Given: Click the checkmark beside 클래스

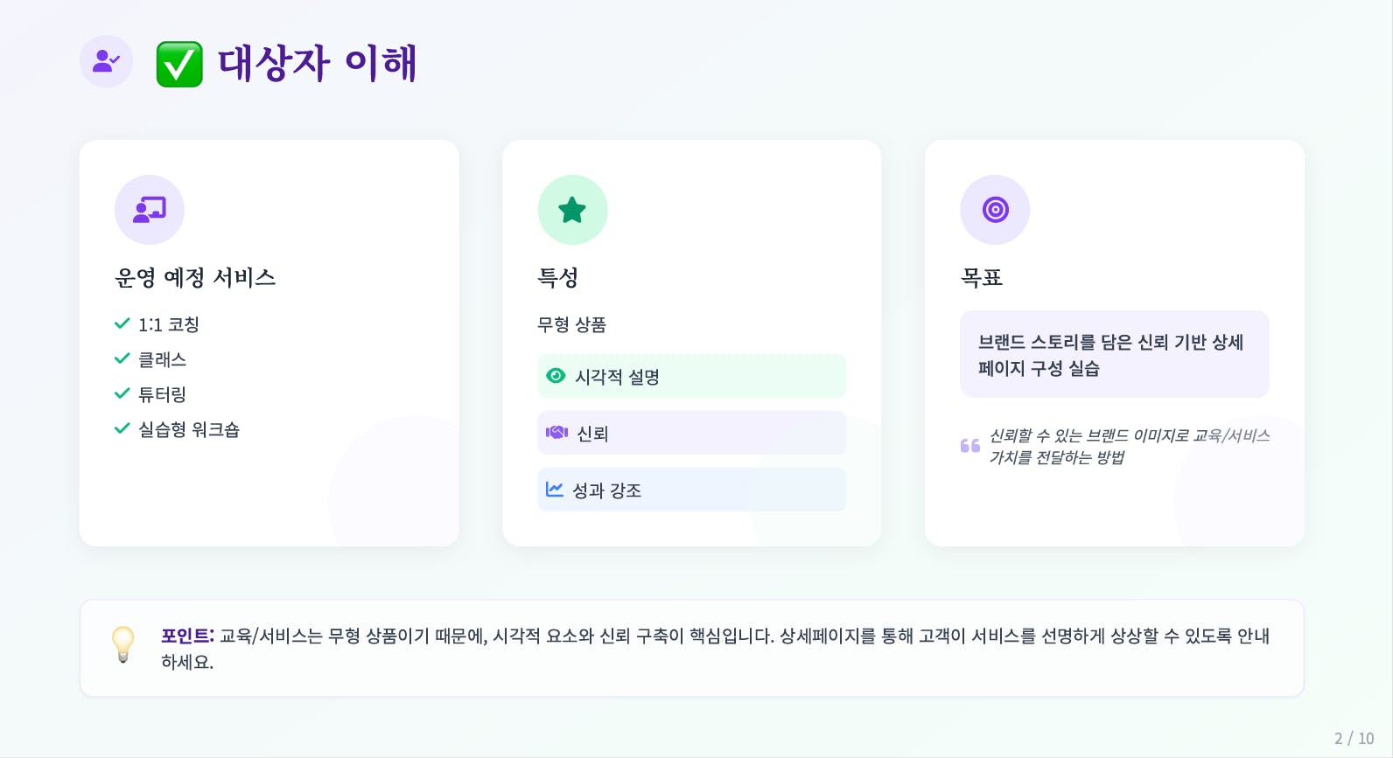Looking at the screenshot, I should 122,358.
